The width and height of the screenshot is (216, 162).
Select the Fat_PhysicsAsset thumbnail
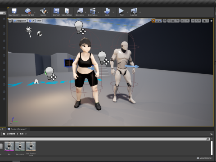(31, 146)
